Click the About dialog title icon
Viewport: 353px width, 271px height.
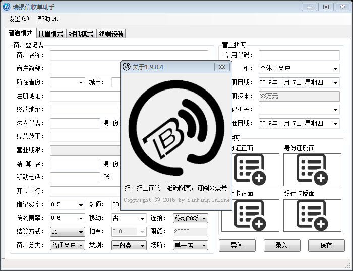126,67
